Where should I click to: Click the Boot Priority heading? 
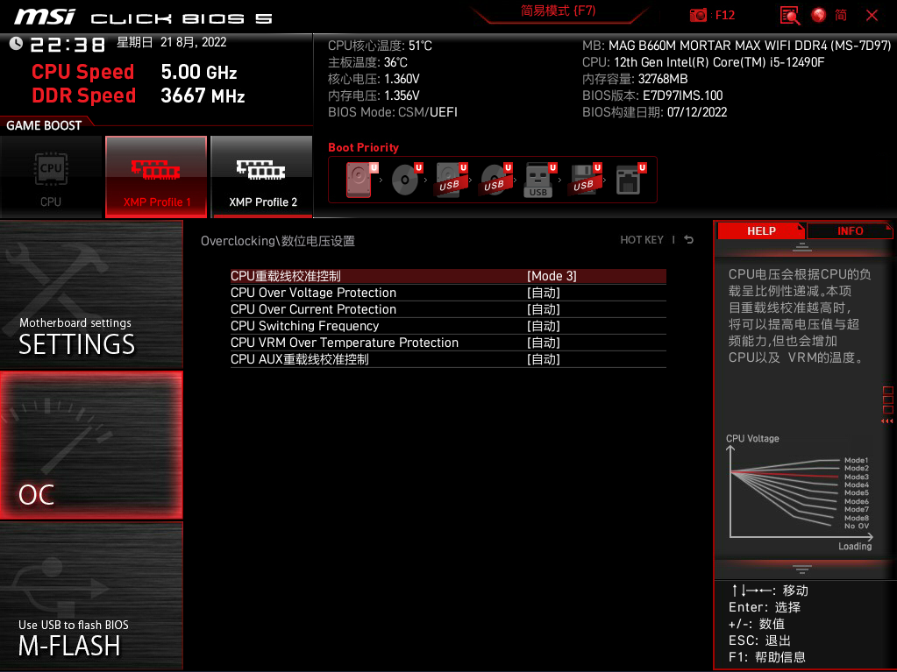tap(363, 147)
